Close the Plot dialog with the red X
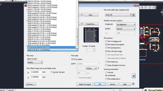 [136, 5]
